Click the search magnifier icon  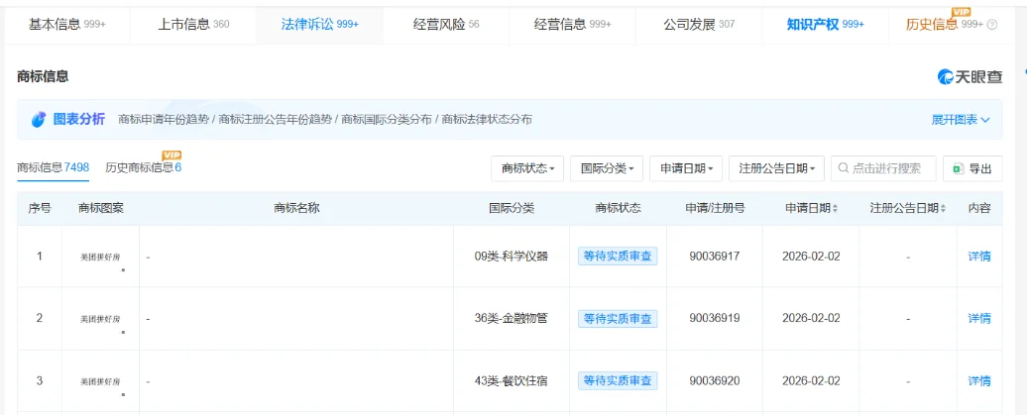click(x=844, y=169)
